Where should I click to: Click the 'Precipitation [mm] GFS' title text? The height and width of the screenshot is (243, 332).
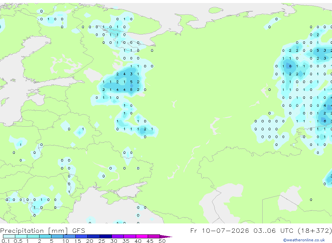point(42,230)
